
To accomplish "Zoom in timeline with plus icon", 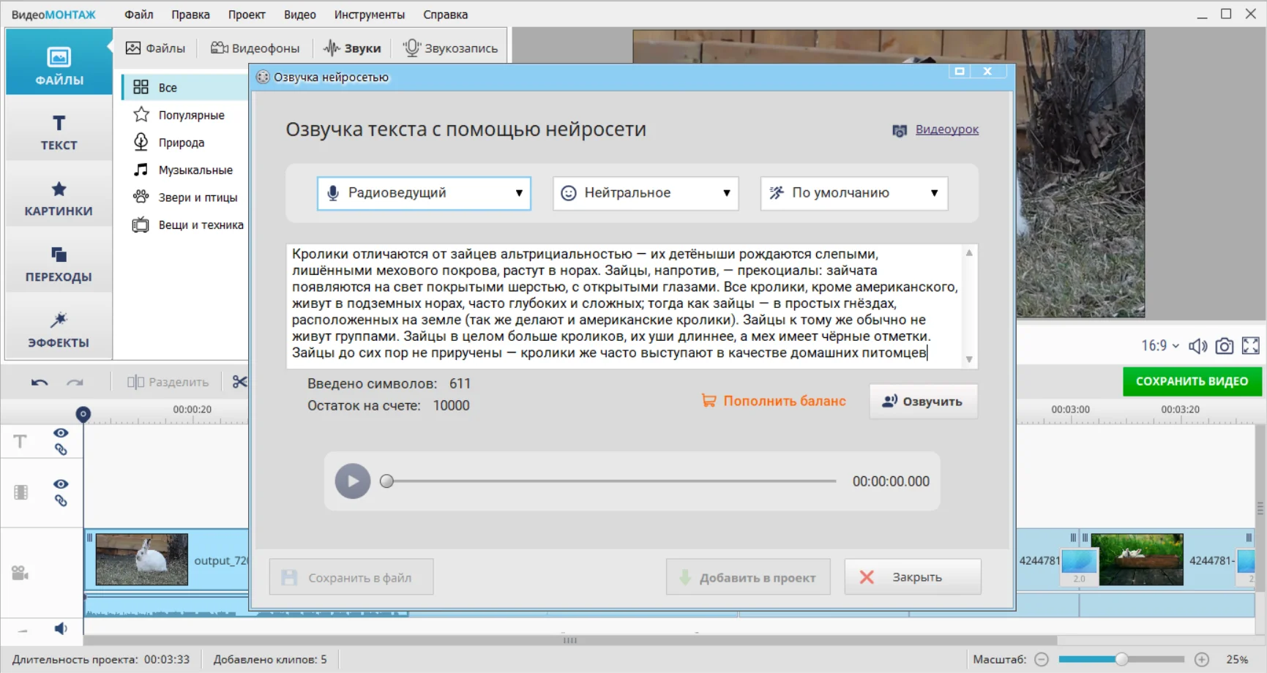I will 1202,659.
